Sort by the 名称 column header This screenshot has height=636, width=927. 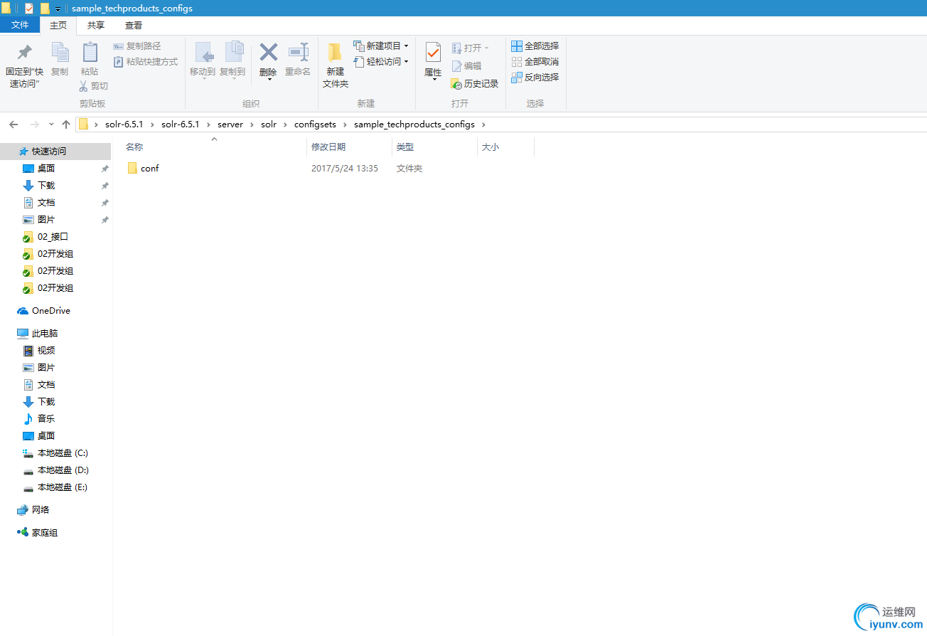(x=134, y=147)
